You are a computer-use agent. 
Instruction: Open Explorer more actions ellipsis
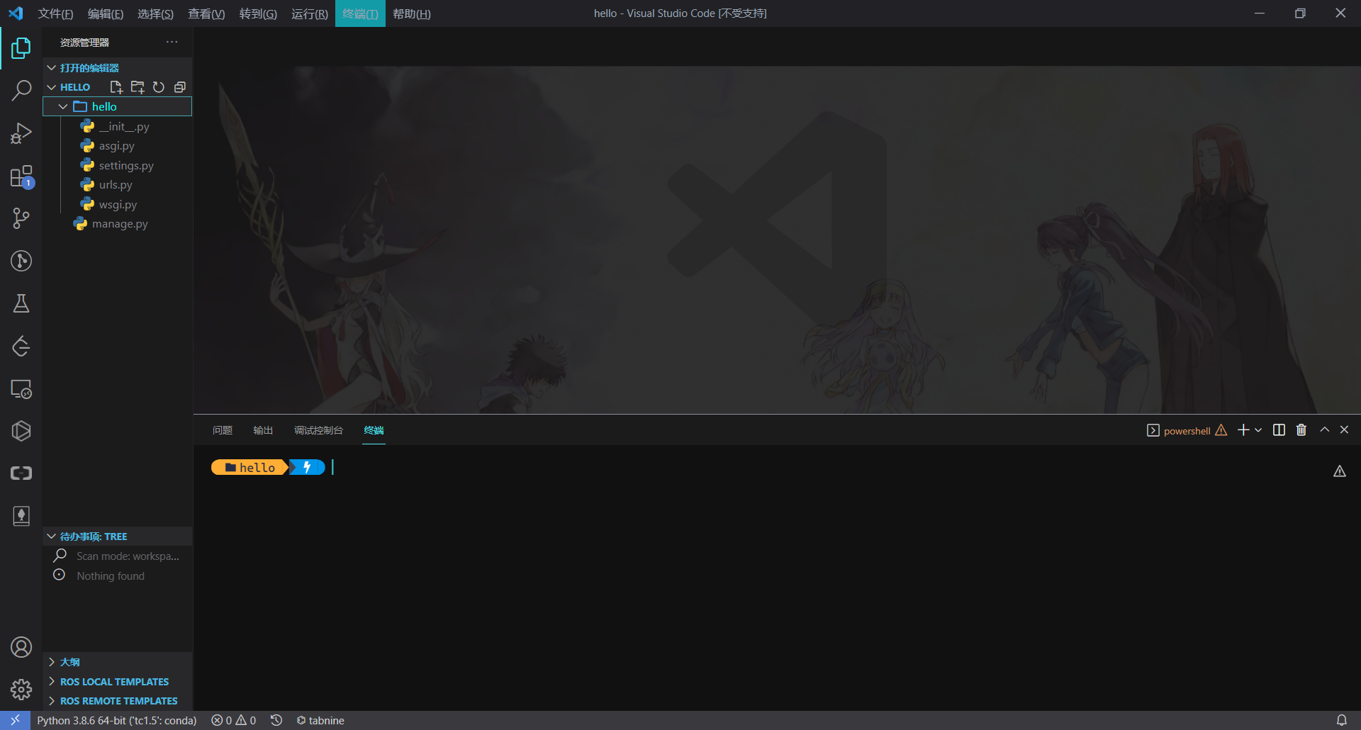coord(172,43)
